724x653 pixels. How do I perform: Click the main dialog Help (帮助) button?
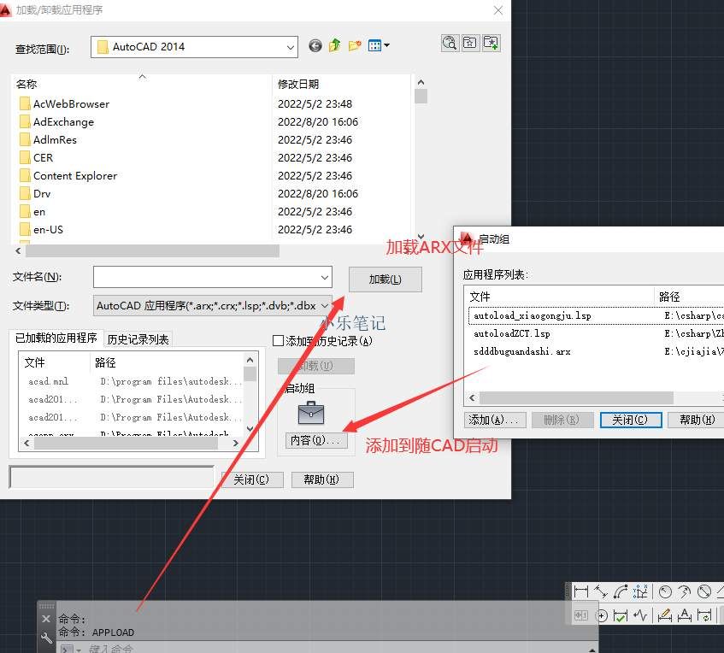[x=322, y=479]
